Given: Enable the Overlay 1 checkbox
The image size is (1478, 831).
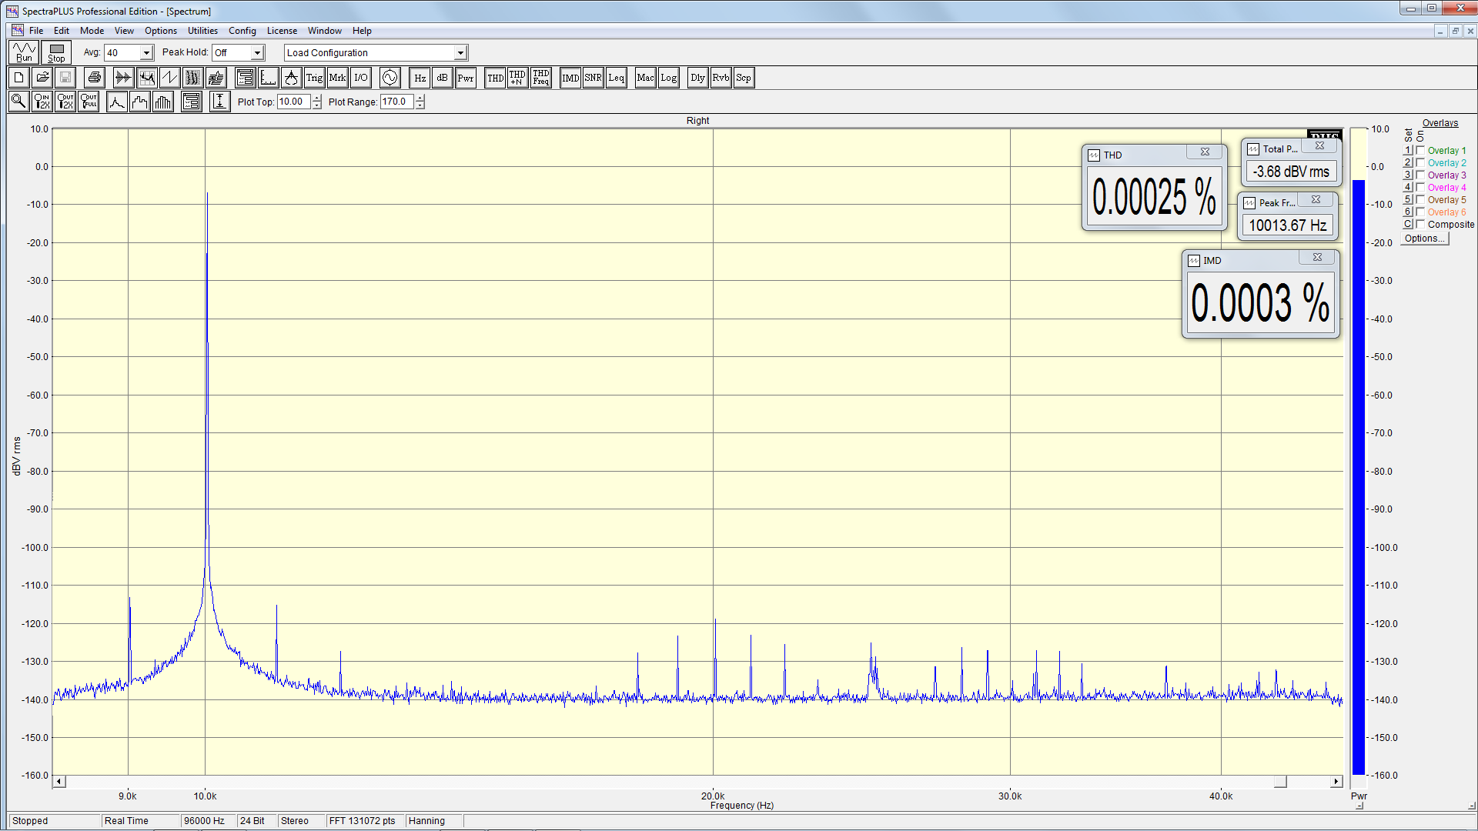Looking at the screenshot, I should pyautogui.click(x=1421, y=150).
